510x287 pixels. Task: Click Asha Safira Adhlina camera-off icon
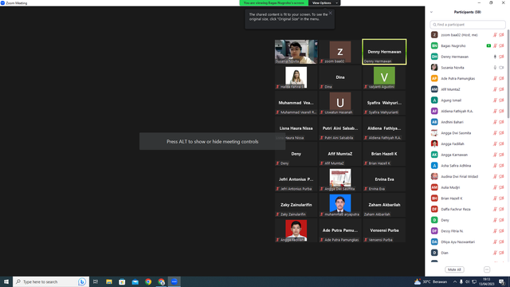coord(501,166)
